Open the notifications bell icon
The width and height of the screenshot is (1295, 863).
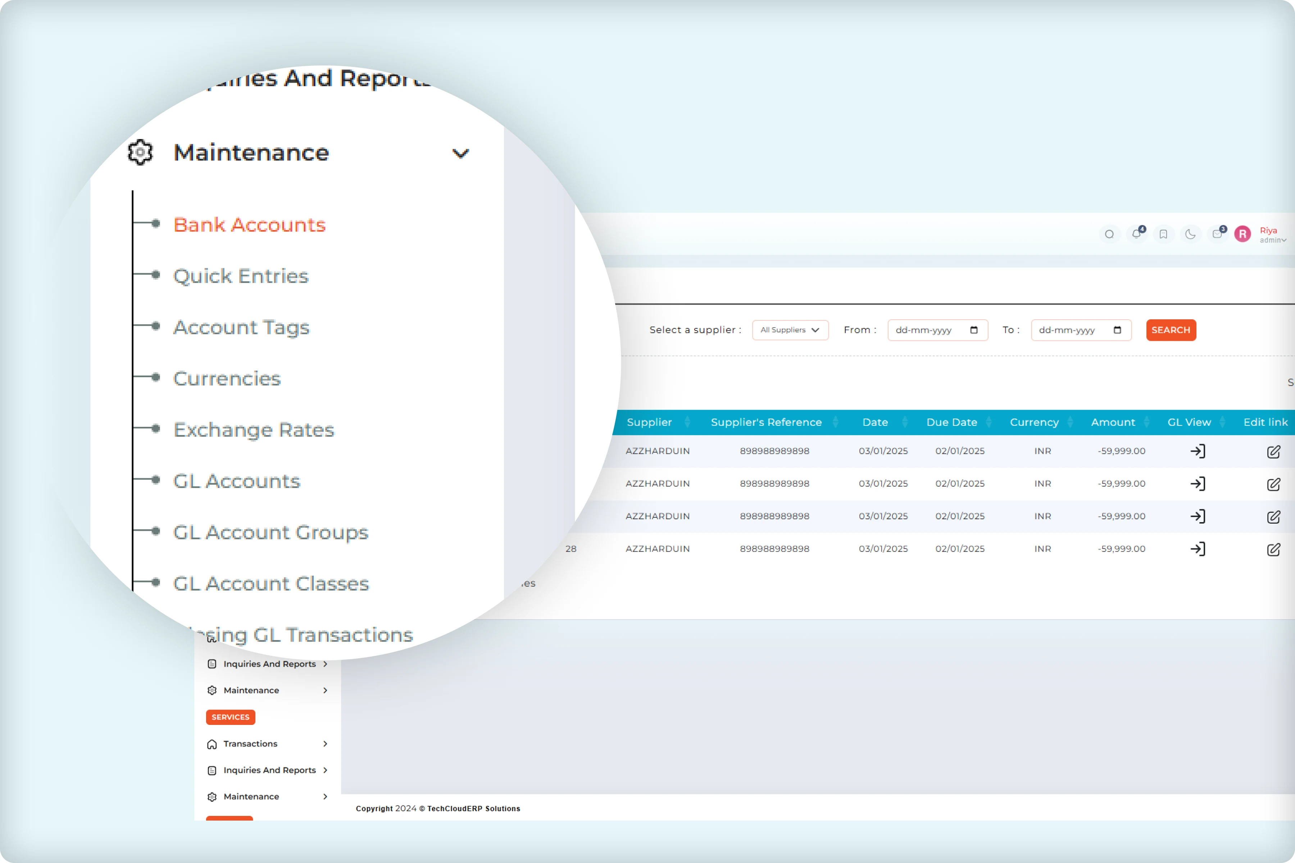[x=1136, y=234]
